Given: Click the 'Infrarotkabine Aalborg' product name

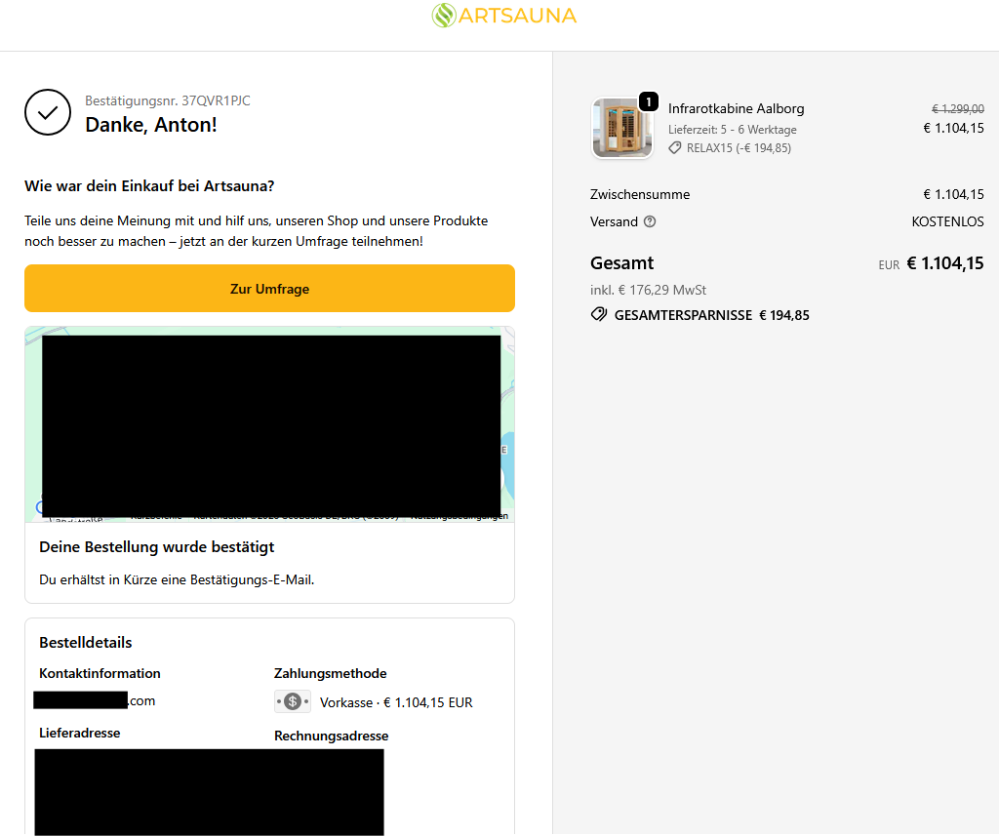Looking at the screenshot, I should click(x=736, y=109).
